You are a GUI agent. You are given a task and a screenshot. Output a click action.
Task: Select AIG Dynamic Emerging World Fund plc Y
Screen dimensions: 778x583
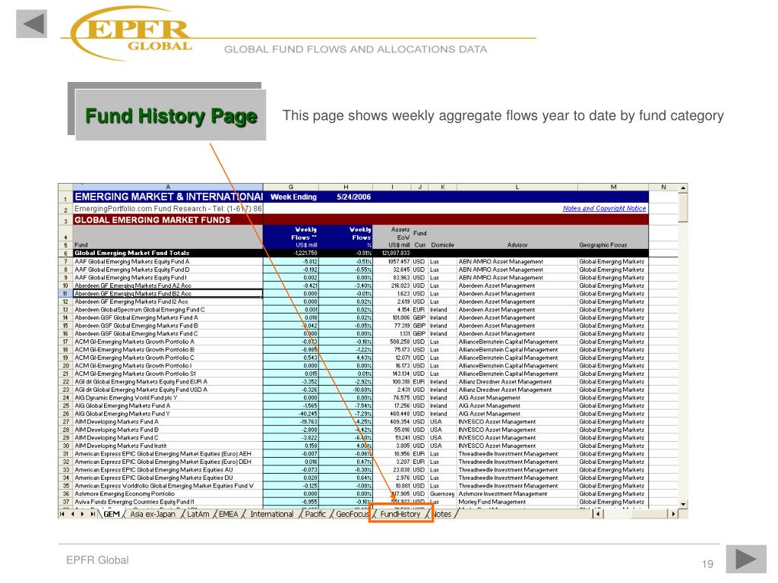coord(168,398)
